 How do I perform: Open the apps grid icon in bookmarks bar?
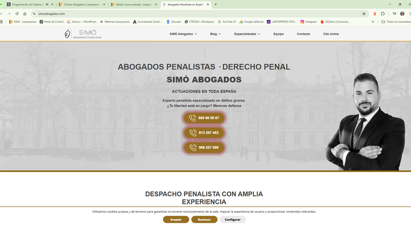2,22
